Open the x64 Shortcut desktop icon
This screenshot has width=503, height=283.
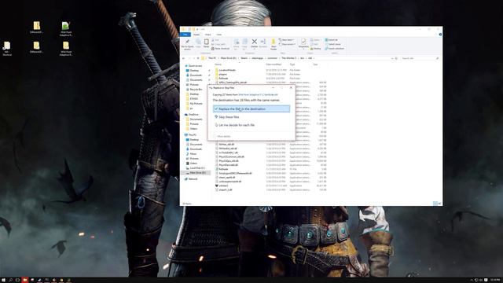[x=7, y=49]
